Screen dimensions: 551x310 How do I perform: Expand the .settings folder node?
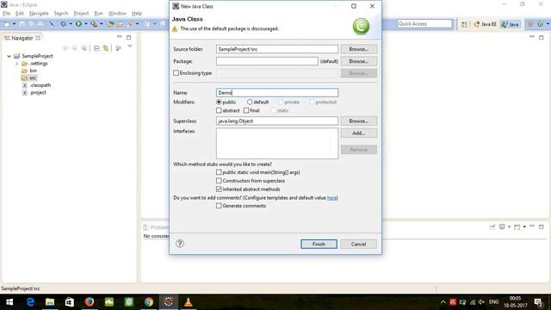pos(16,64)
